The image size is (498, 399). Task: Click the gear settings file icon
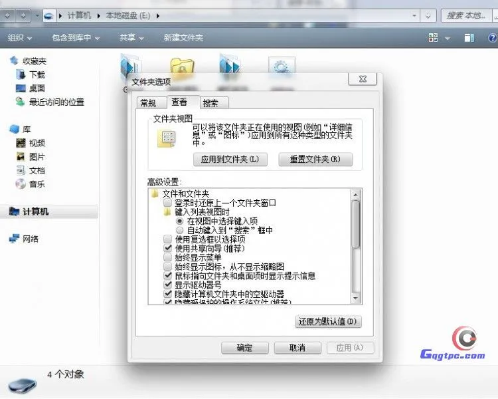click(282, 67)
